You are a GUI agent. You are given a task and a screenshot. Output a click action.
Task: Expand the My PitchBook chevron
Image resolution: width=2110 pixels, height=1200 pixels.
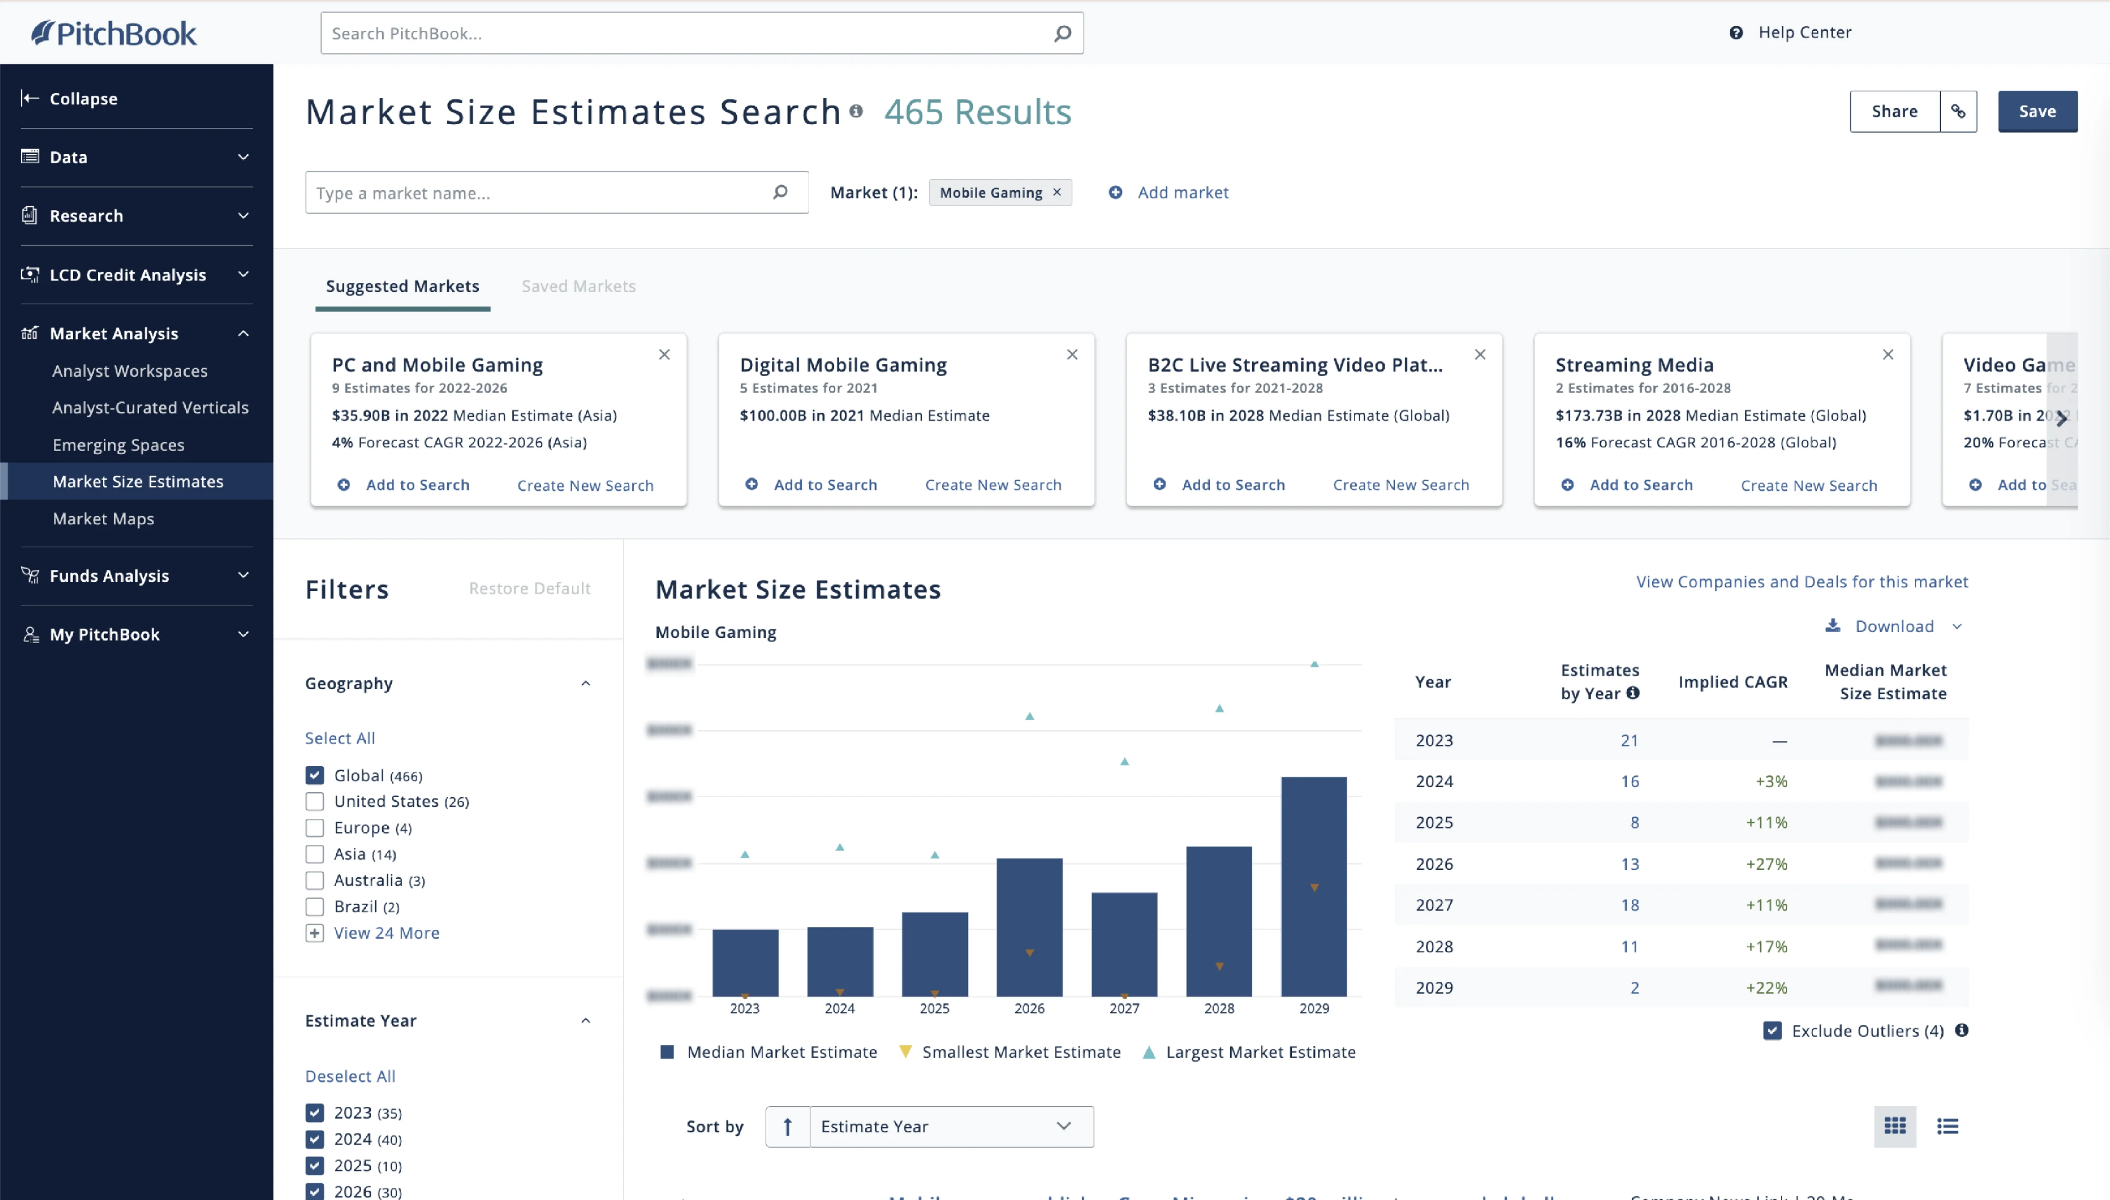[243, 634]
